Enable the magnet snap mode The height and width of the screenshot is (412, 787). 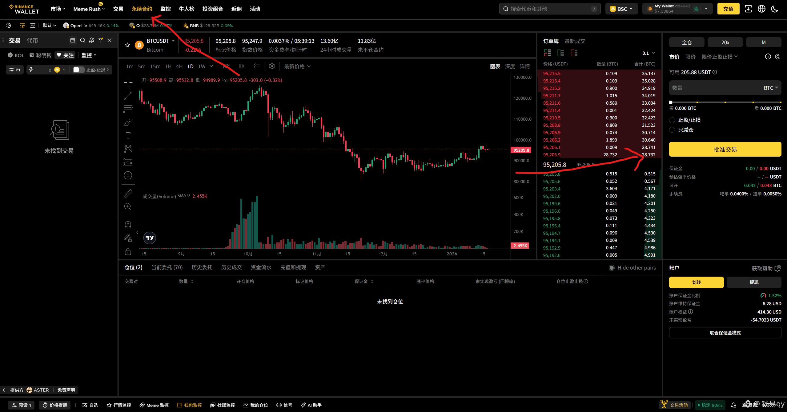pos(128,225)
